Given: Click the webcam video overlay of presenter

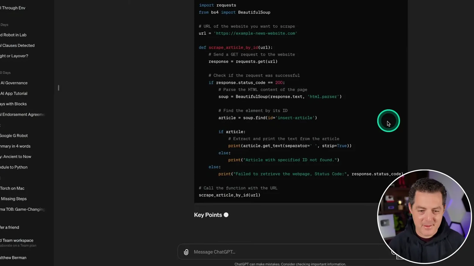Looking at the screenshot, I should [424, 217].
